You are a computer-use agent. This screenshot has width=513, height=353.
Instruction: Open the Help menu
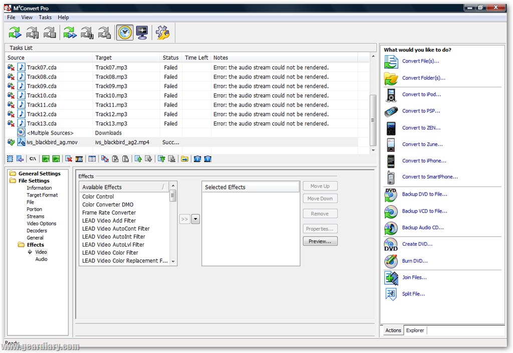click(63, 18)
